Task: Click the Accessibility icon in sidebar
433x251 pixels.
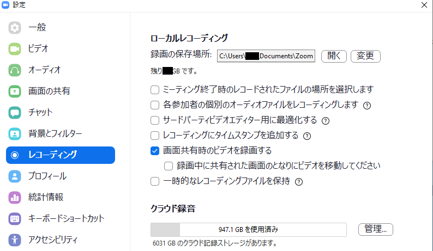Action: pyautogui.click(x=15, y=240)
